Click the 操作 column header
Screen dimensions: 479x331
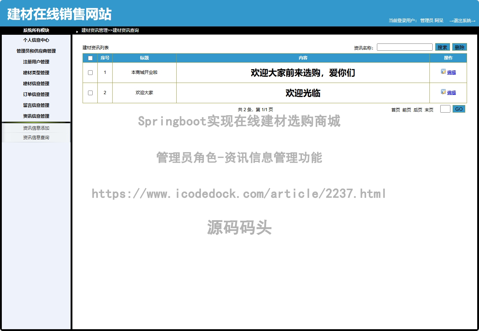pyautogui.click(x=448, y=58)
